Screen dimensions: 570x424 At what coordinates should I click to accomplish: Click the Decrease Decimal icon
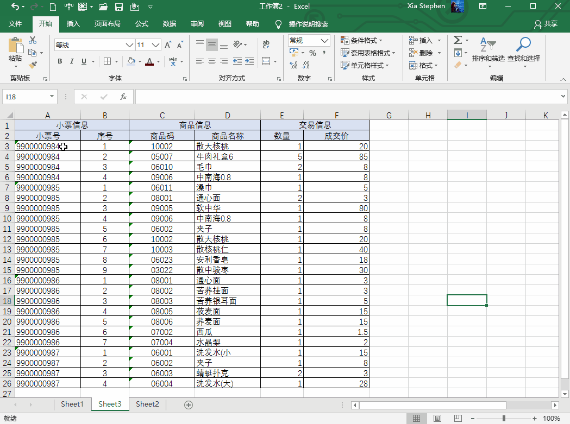(x=306, y=65)
